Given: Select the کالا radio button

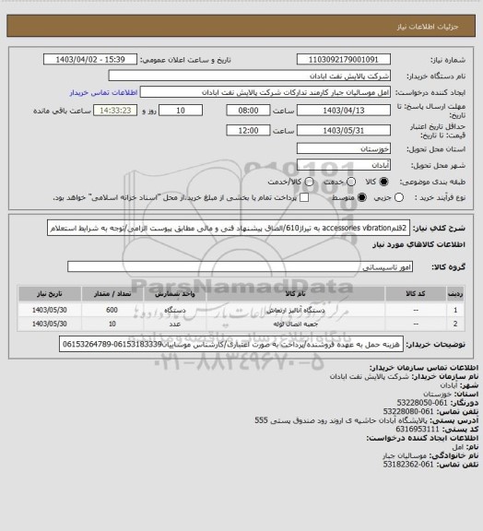Looking at the screenshot, I should pyautogui.click(x=383, y=182).
